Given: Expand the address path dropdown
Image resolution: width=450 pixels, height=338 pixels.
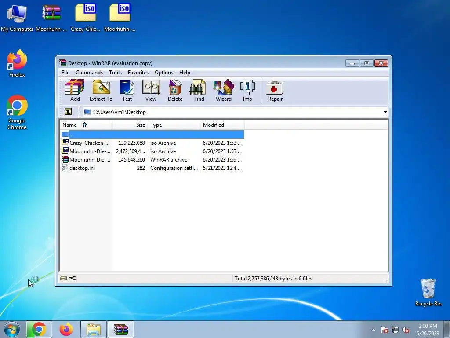Looking at the screenshot, I should coord(385,112).
